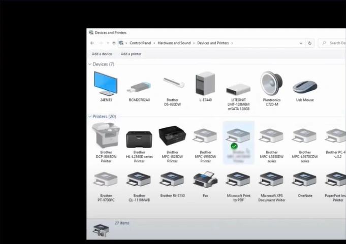This screenshot has height=244, width=346.
Task: Click the Fax printer icon
Action: (205, 180)
